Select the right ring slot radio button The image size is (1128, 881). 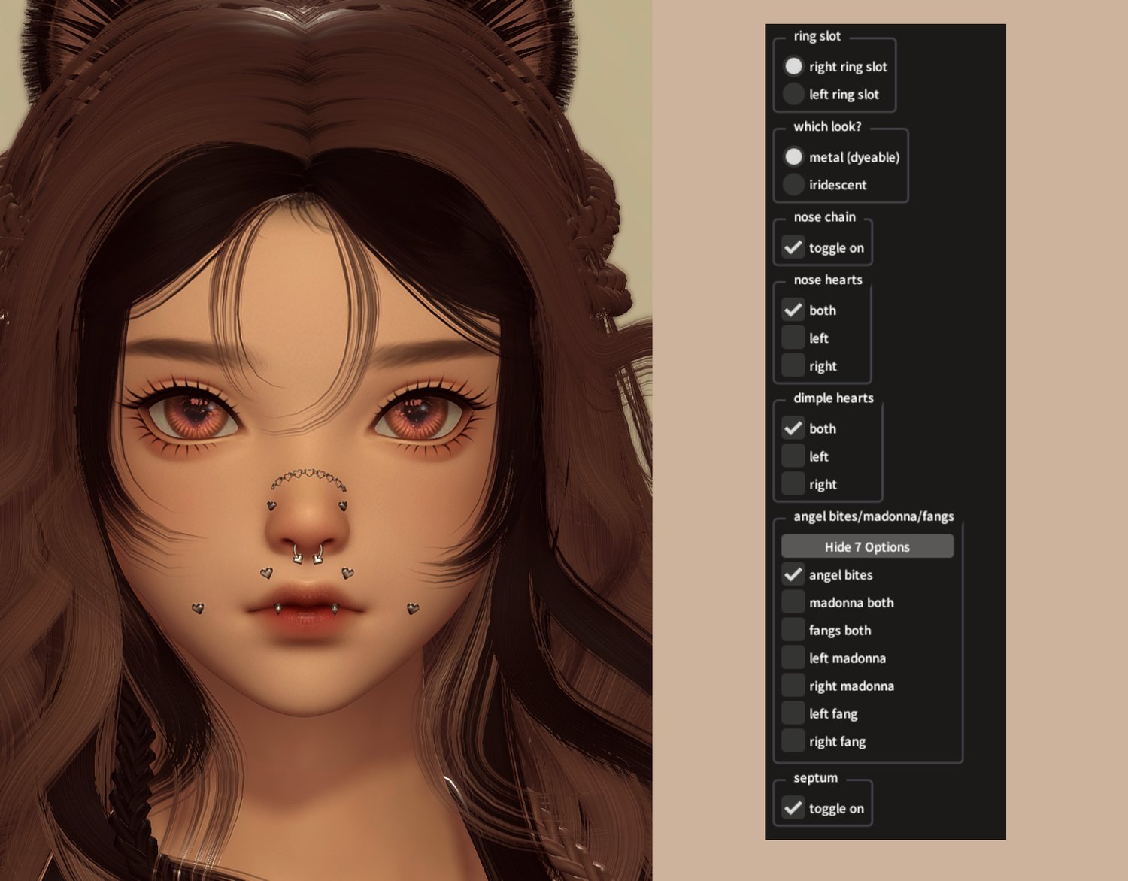click(793, 66)
